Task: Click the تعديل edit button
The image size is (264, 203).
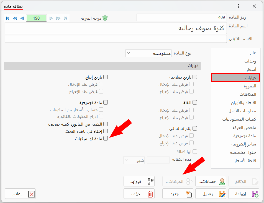Action: click(211, 194)
